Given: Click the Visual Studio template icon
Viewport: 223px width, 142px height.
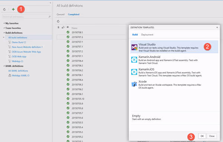Looking at the screenshot, I should click(x=134, y=47).
